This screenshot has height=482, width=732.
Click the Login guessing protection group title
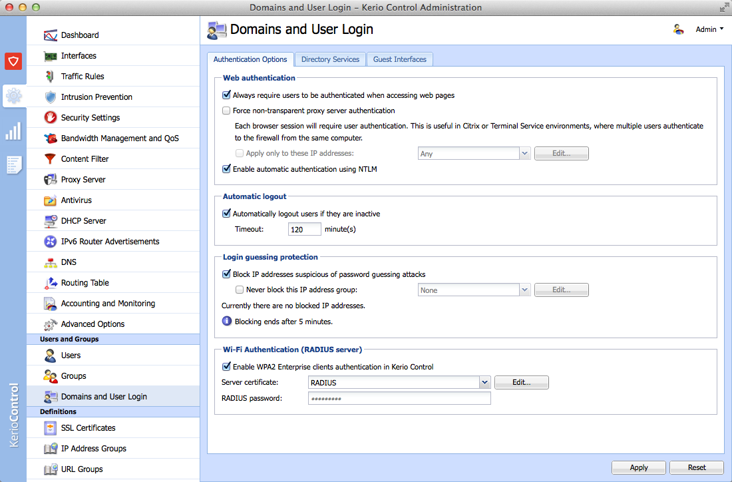[x=270, y=257]
